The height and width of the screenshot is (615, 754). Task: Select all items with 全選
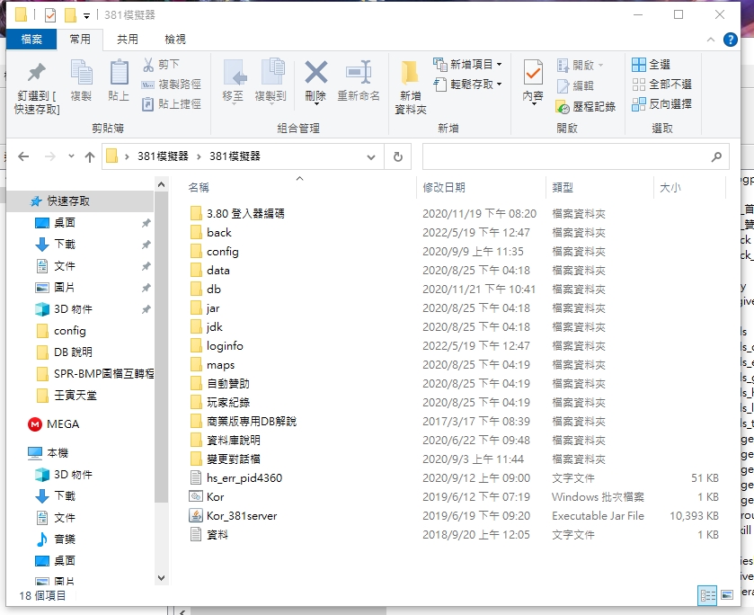point(651,65)
